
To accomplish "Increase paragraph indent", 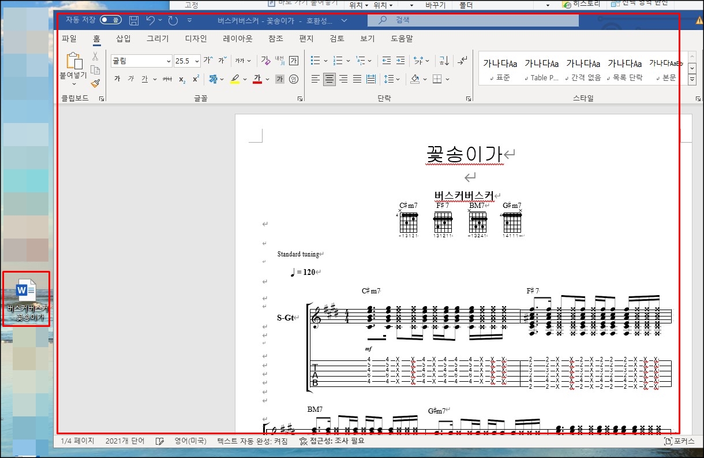I will (x=401, y=60).
